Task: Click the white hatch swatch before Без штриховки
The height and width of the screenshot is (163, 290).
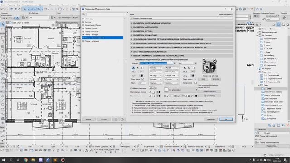Action: point(166,90)
